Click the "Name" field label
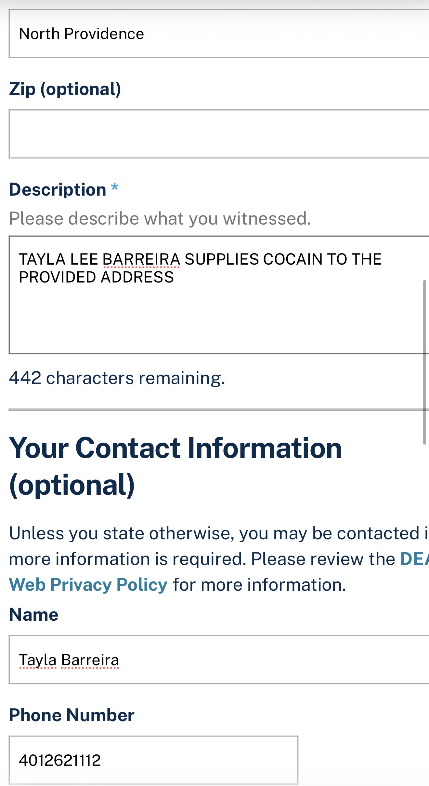This screenshot has height=786, width=429. click(x=34, y=614)
